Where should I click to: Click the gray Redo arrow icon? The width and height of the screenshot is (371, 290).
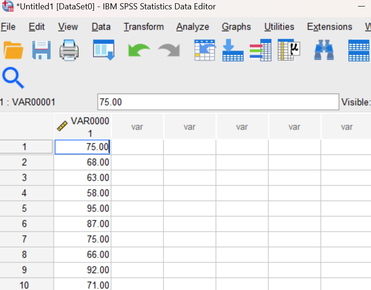click(169, 50)
